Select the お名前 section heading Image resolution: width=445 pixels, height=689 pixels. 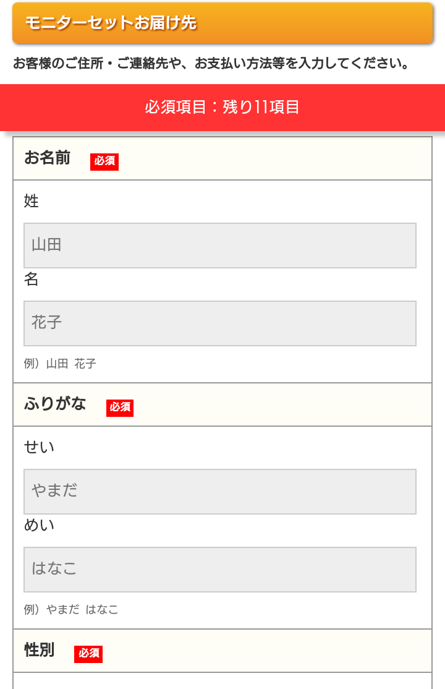click(48, 158)
